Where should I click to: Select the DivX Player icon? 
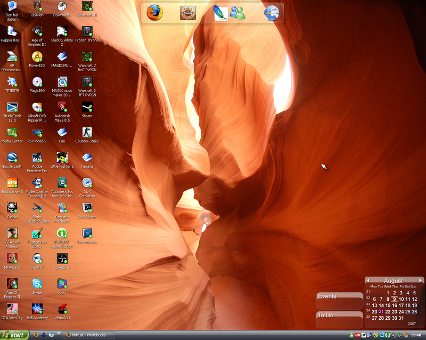(x=87, y=208)
